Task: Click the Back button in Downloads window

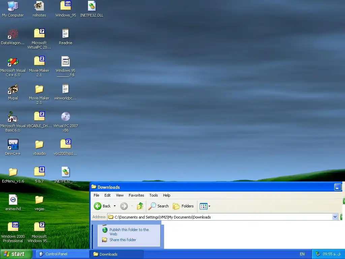Action: (x=102, y=206)
